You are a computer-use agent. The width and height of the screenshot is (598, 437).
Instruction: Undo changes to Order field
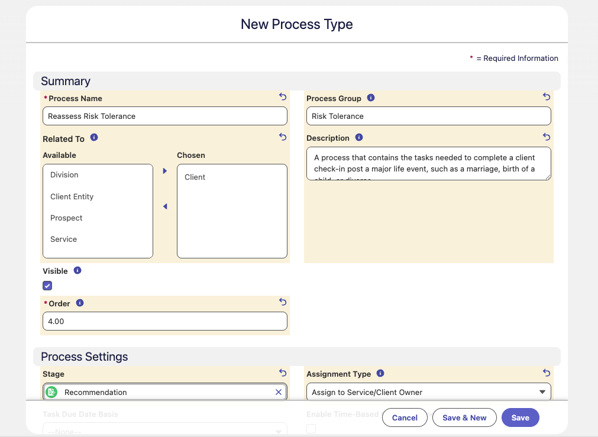(283, 302)
